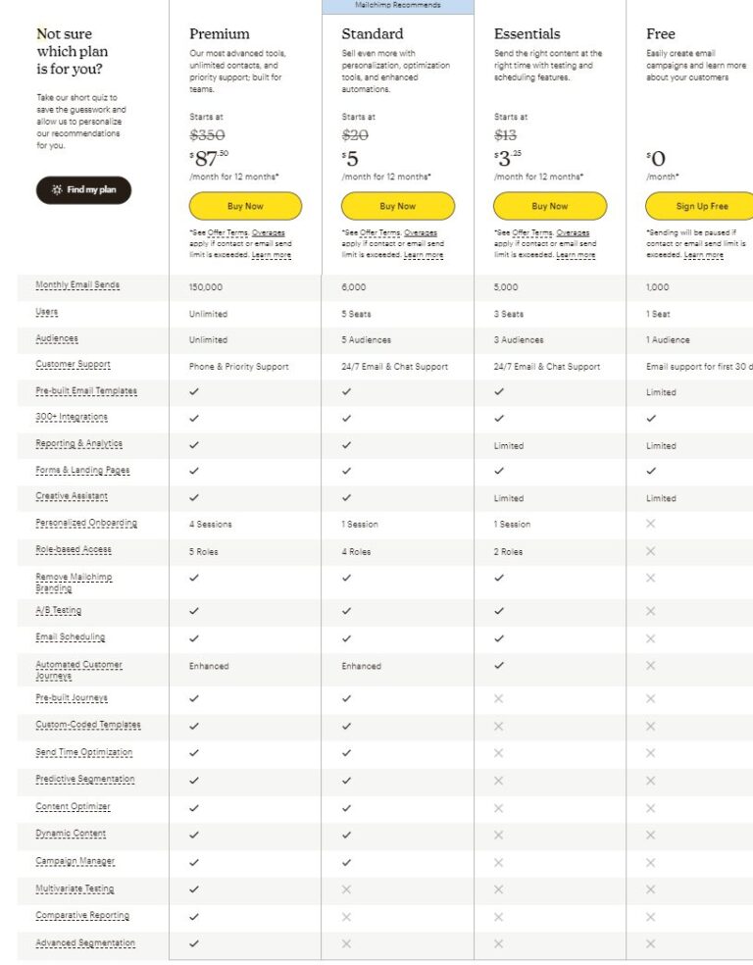Click Overages link under Standard plan

point(421,232)
